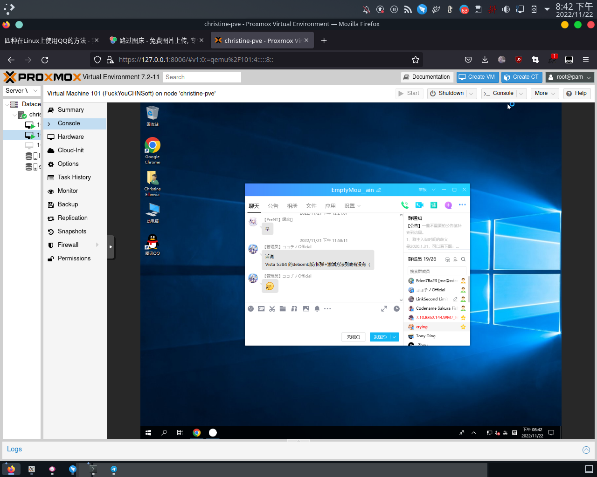
Task: Open the Firefox hamburger menu
Action: tap(586, 60)
